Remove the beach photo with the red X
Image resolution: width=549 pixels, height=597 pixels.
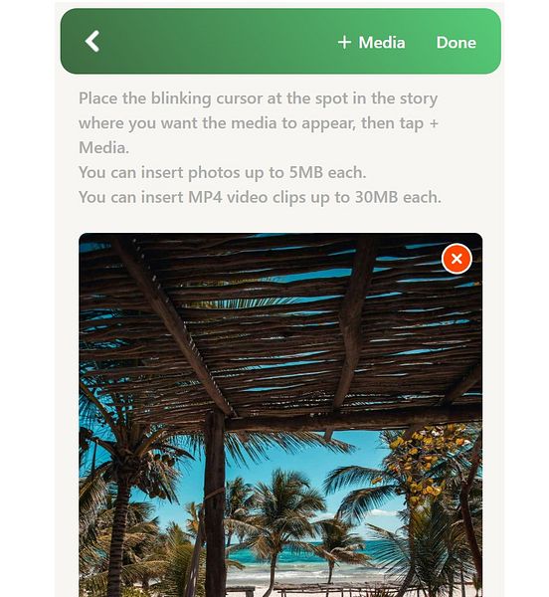click(457, 259)
